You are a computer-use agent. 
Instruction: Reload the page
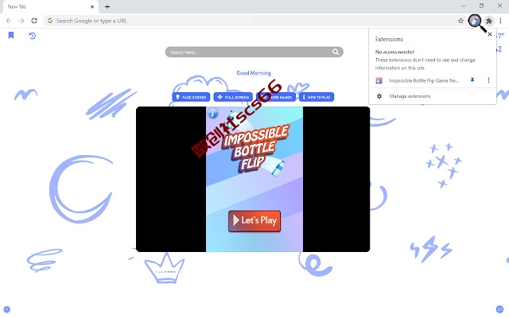34,21
